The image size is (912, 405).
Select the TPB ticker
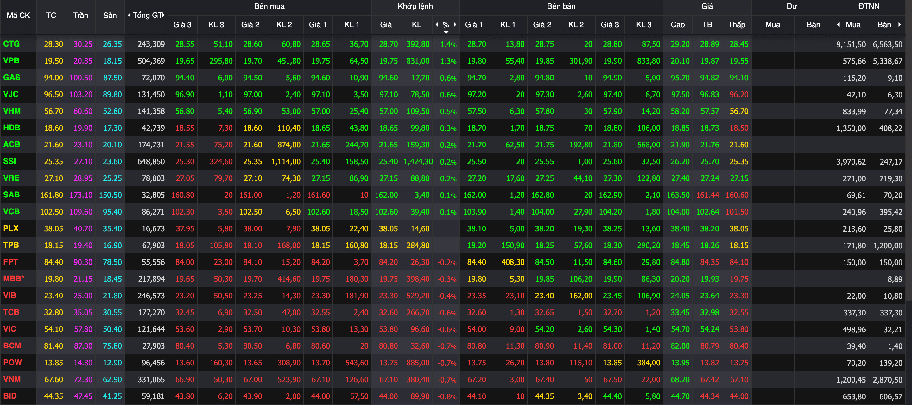coord(11,245)
